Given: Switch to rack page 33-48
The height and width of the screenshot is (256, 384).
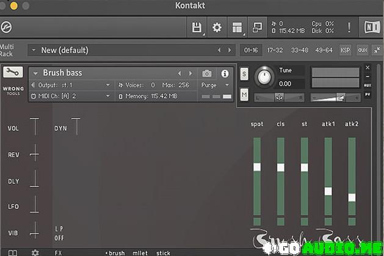Looking at the screenshot, I should (x=300, y=50).
